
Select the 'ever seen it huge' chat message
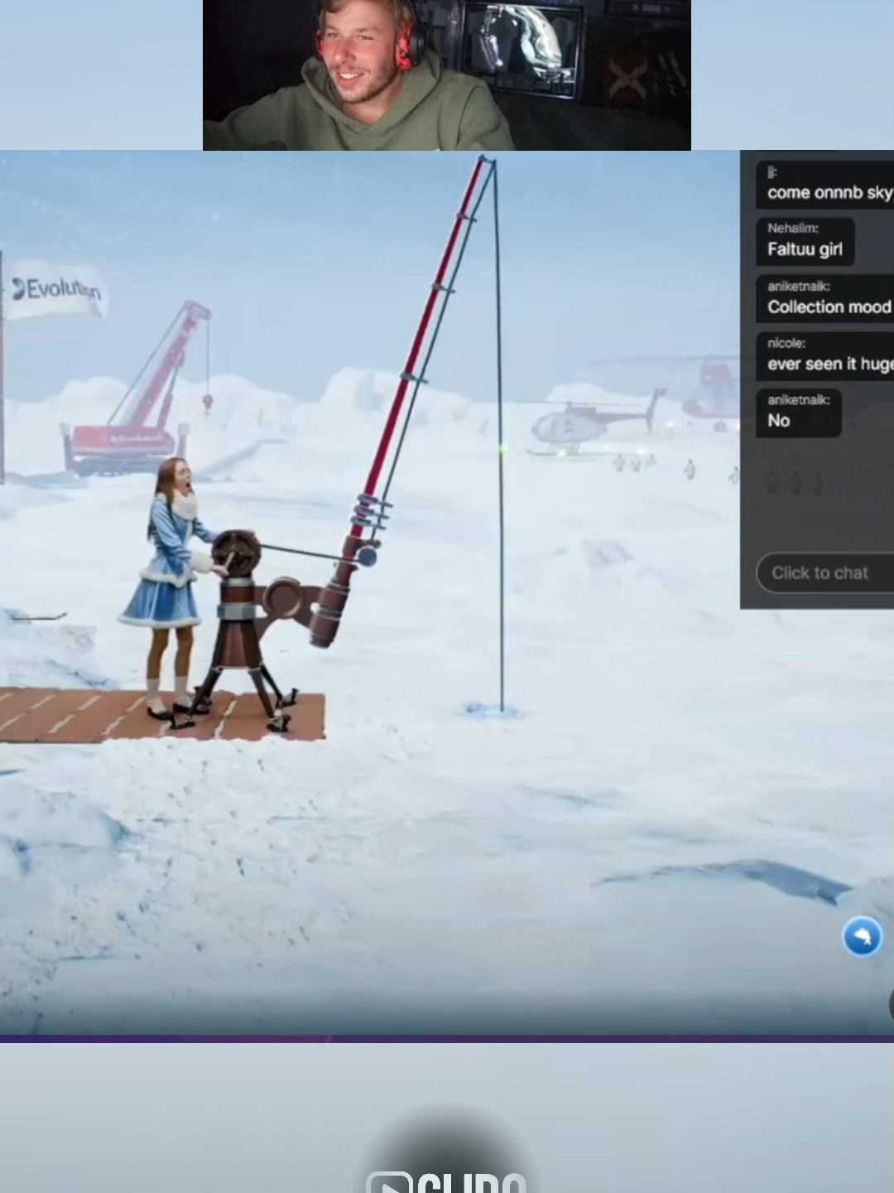tap(825, 355)
